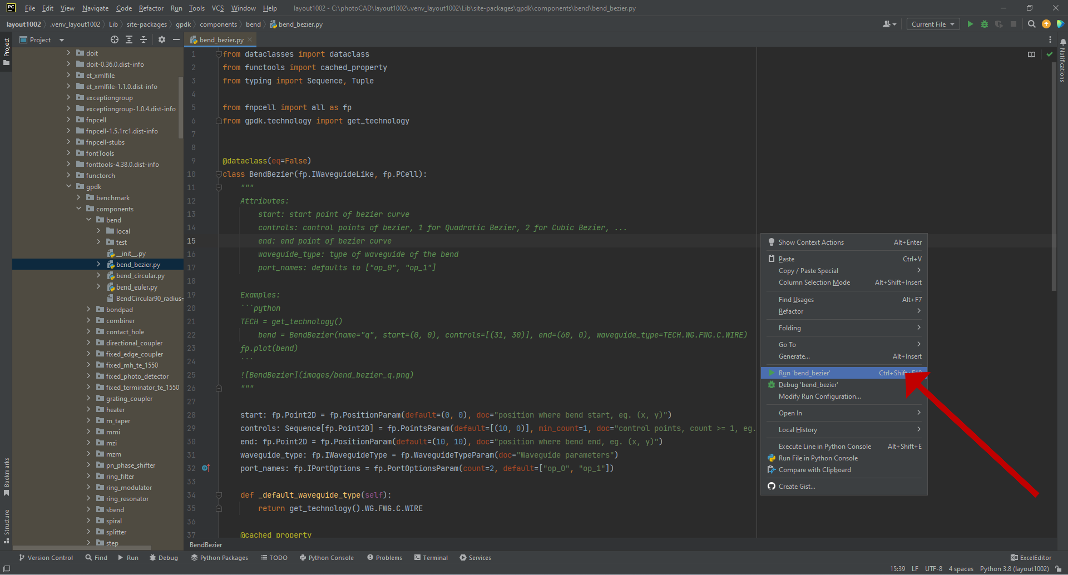Open the Notifications side panel
The height and width of the screenshot is (575, 1068).
[1062, 60]
